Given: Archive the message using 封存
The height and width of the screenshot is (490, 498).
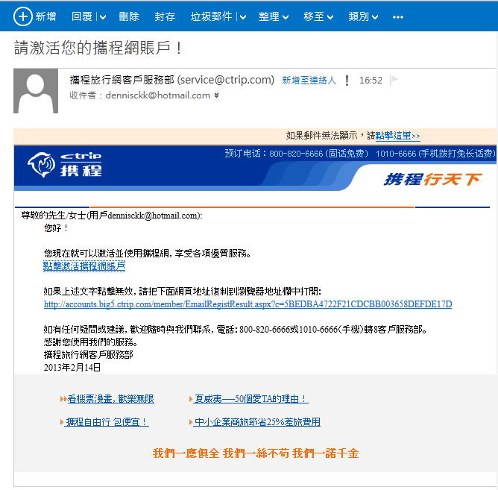Looking at the screenshot, I should [165, 16].
